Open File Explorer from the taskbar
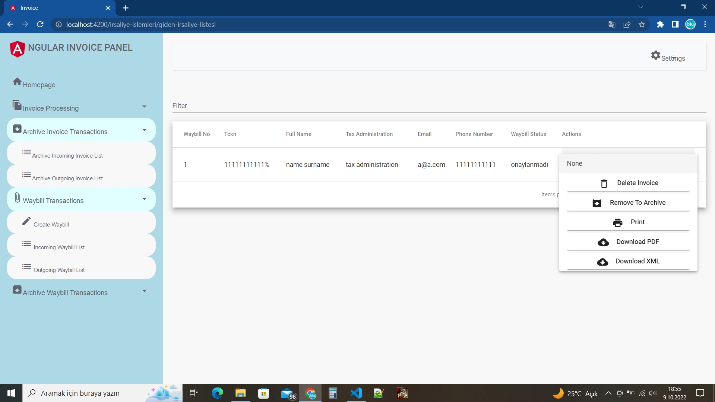 pyautogui.click(x=240, y=393)
